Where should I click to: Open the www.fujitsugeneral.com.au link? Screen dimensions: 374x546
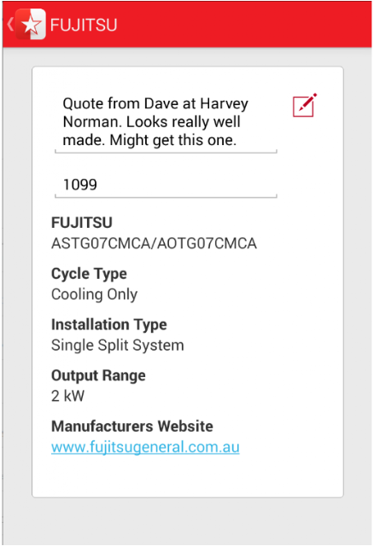coord(145,447)
